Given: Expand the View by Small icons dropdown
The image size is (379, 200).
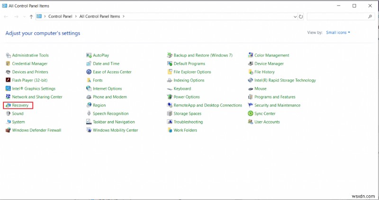Looking at the screenshot, I should click(x=338, y=33).
